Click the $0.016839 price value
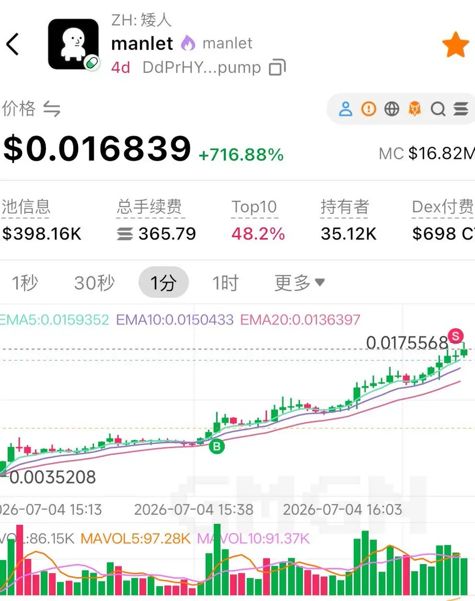475x601 pixels. 97,149
